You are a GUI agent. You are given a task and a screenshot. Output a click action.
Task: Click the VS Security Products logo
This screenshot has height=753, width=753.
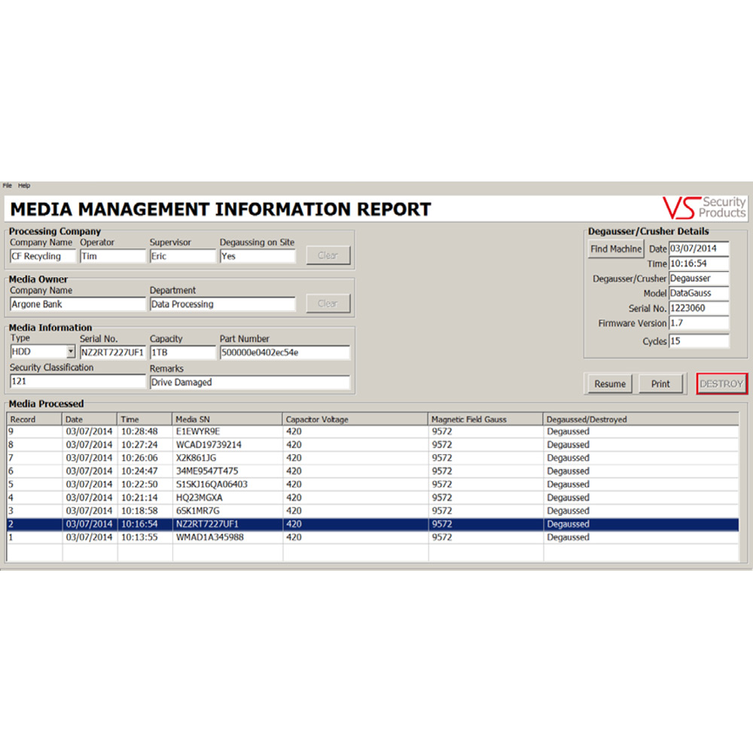click(x=704, y=207)
